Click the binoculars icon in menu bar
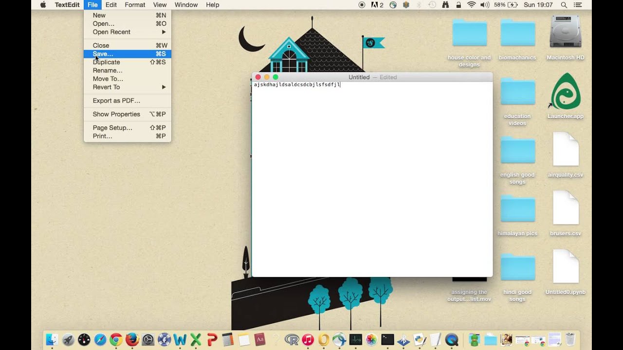 445,5
